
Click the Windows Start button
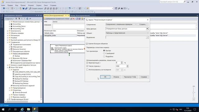pos(3,109)
